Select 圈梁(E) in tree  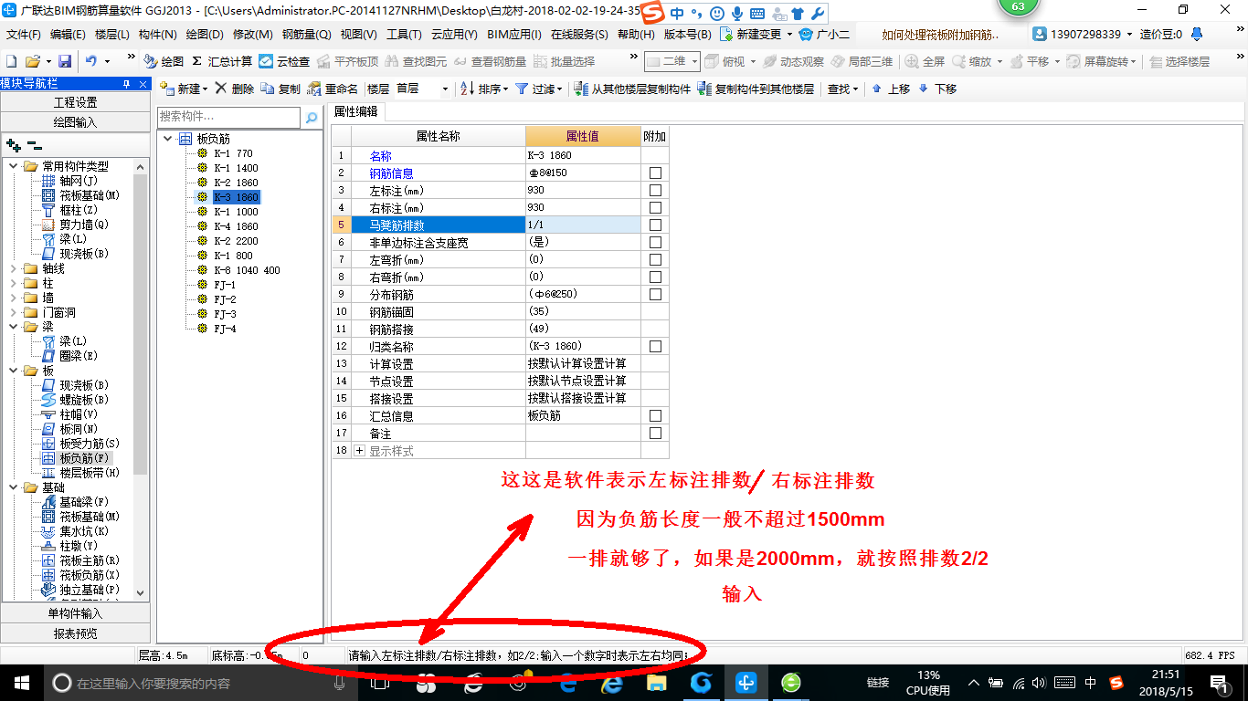pyautogui.click(x=79, y=356)
